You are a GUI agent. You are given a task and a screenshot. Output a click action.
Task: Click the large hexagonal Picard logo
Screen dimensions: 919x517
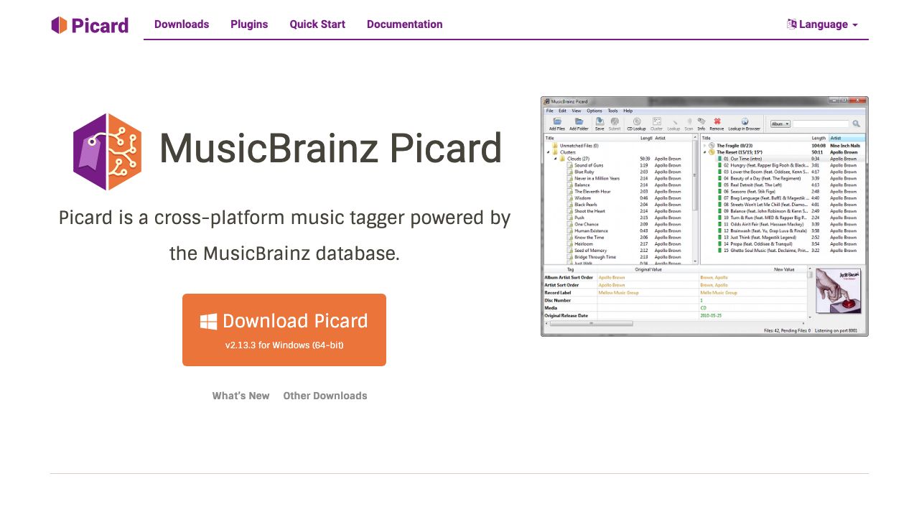coord(108,152)
